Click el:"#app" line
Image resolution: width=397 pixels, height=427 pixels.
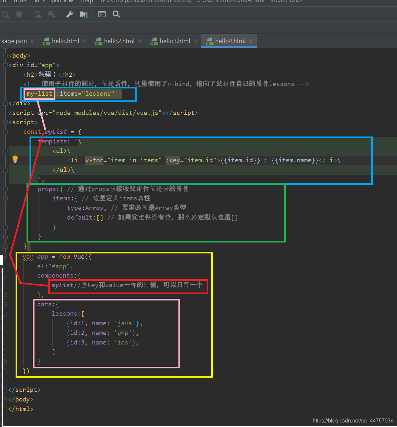(55, 266)
